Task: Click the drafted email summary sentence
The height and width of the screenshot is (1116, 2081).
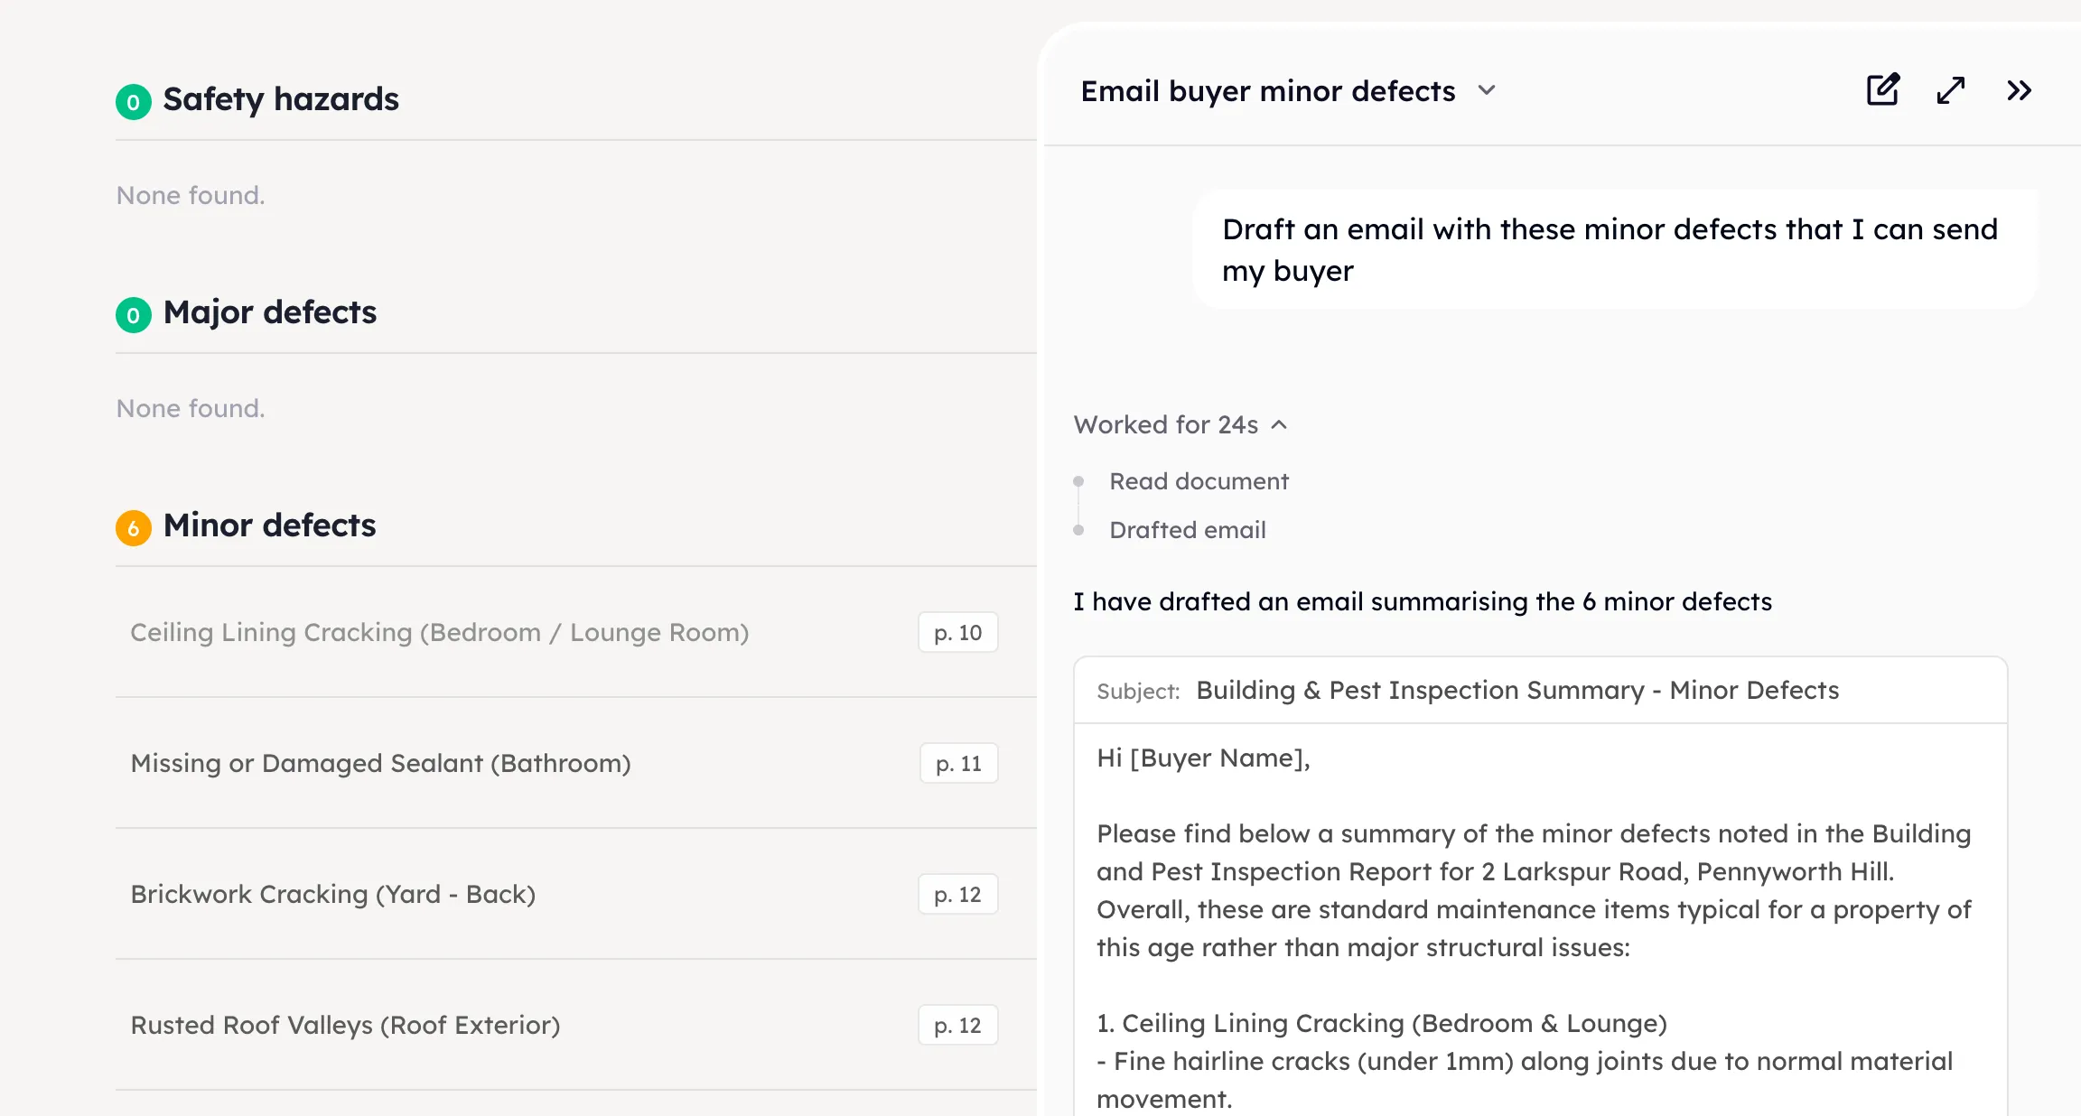Action: click(1423, 601)
